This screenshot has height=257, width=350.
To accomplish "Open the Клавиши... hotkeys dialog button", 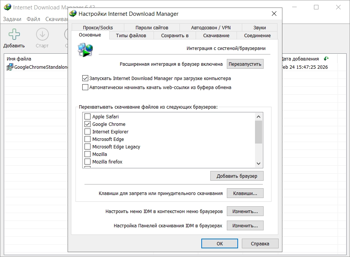I will [245, 193].
